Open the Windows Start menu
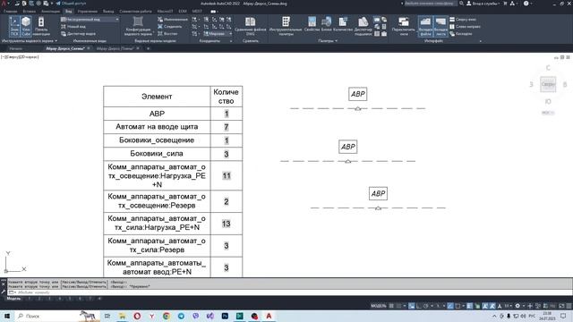The height and width of the screenshot is (322, 573). coord(7,316)
